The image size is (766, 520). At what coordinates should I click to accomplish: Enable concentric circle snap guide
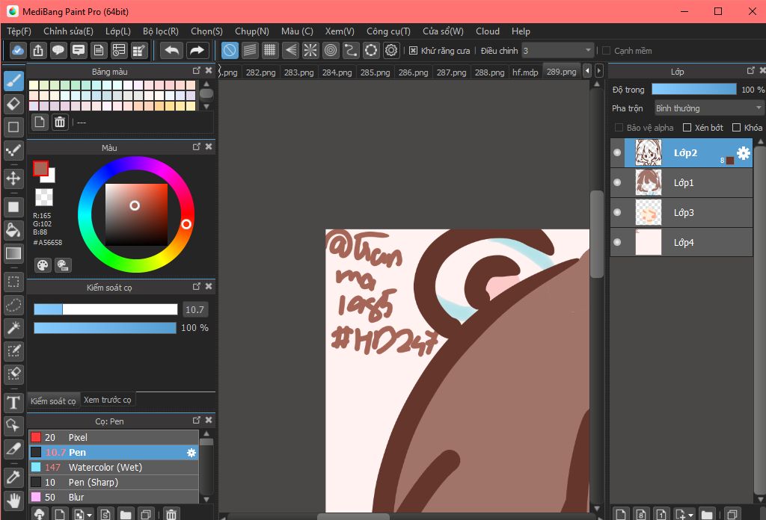pos(331,50)
